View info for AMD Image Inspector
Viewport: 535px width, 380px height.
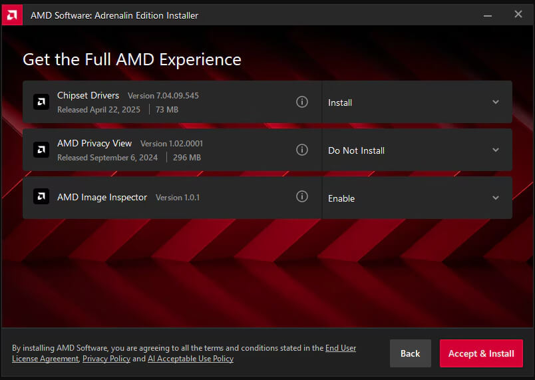point(302,196)
